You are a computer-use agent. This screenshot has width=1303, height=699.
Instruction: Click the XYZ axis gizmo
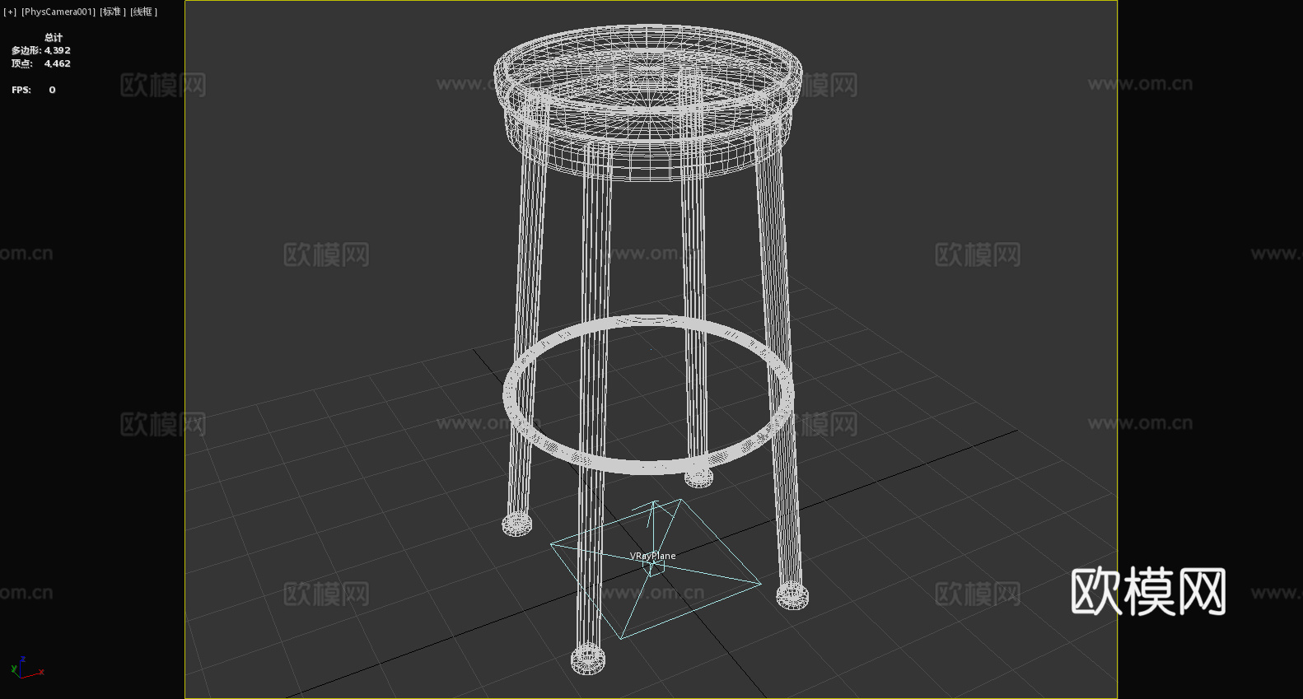tap(26, 668)
